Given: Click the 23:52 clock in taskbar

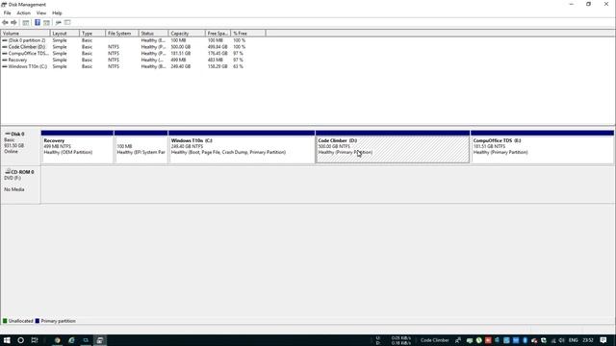Looking at the screenshot, I should (x=588, y=340).
